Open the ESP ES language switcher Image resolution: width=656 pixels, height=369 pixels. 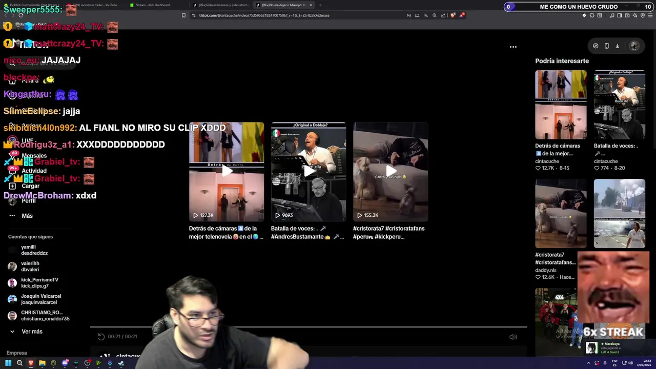[x=614, y=363]
